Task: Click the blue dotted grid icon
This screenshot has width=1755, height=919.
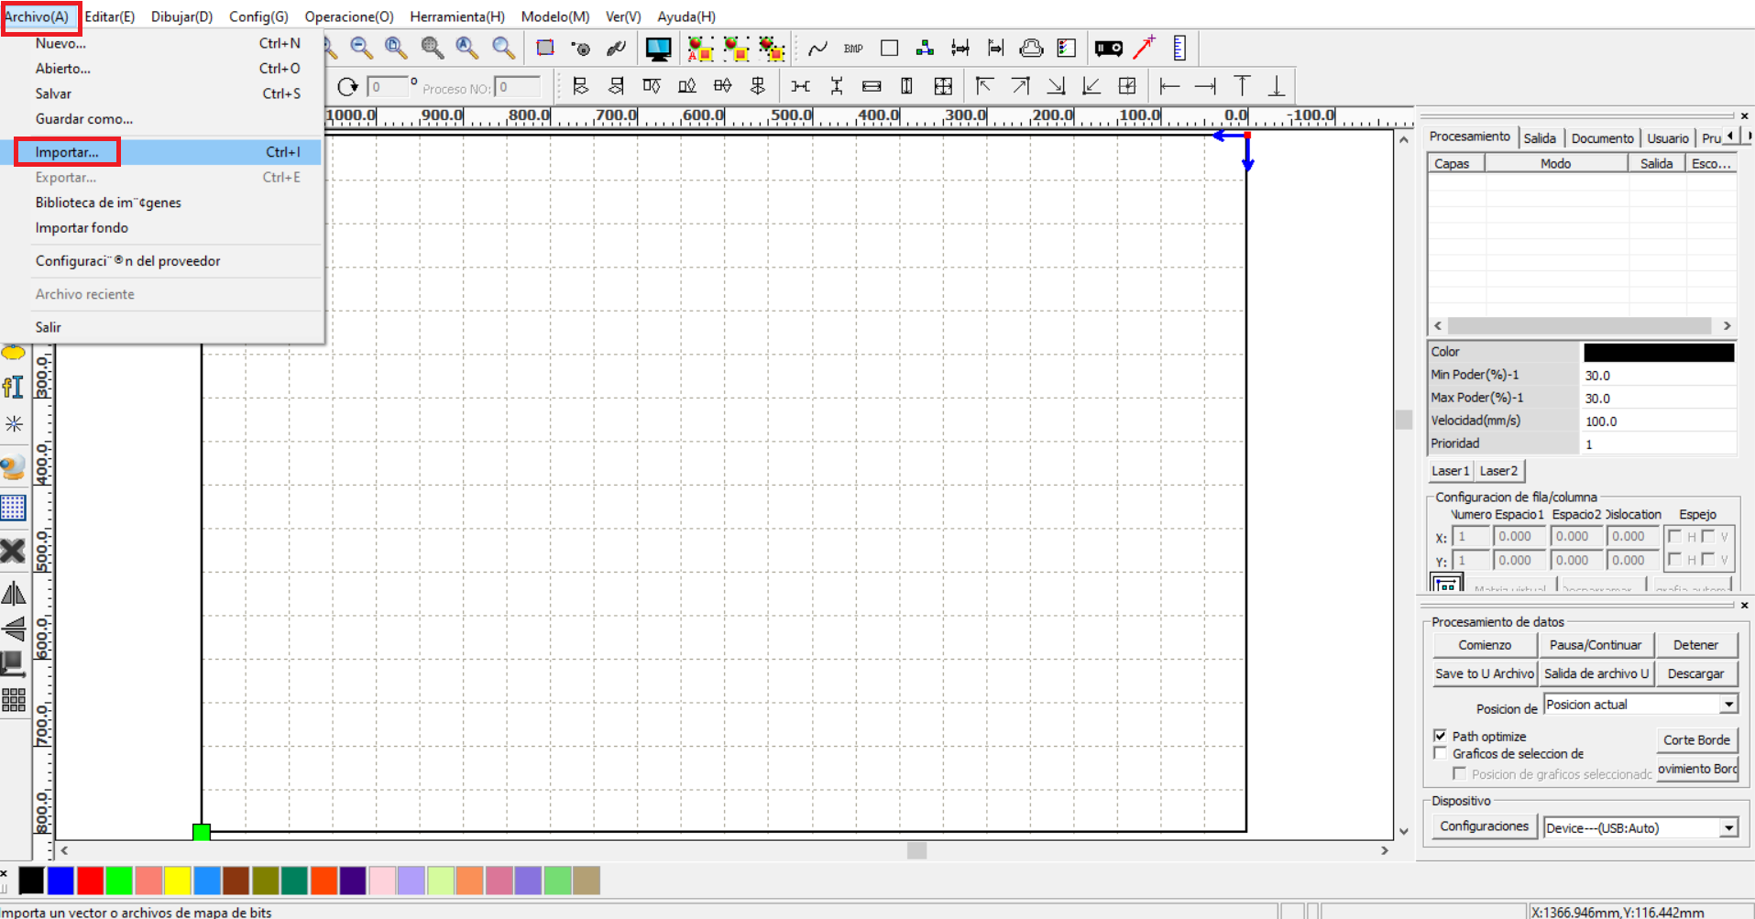Action: click(13, 508)
